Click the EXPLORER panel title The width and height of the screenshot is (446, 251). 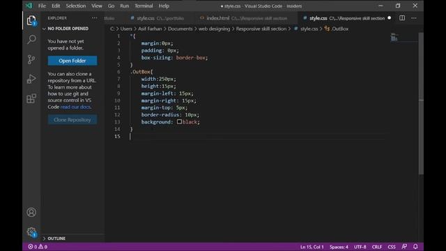pos(57,18)
